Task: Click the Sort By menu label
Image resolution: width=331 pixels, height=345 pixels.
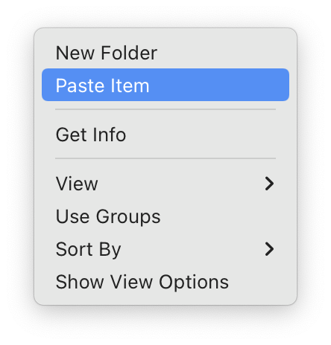Action: click(88, 249)
